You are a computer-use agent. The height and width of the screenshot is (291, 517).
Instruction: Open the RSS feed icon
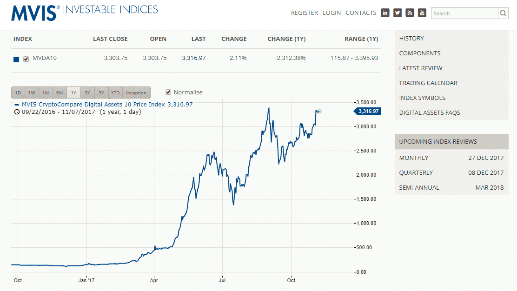click(x=410, y=13)
